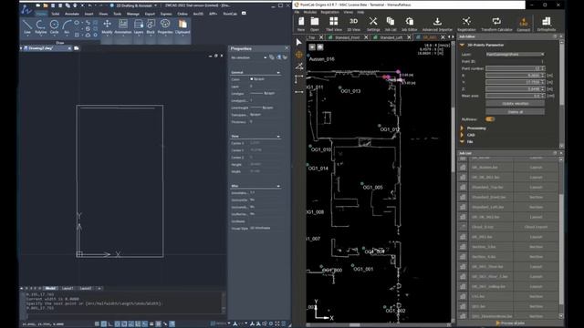Click the ZWCAD command line input
584x328 pixels.
123,316
